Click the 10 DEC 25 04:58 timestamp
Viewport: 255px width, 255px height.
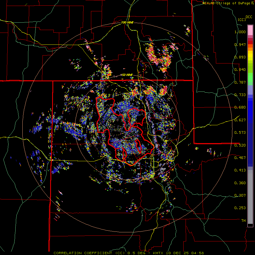point(186,253)
